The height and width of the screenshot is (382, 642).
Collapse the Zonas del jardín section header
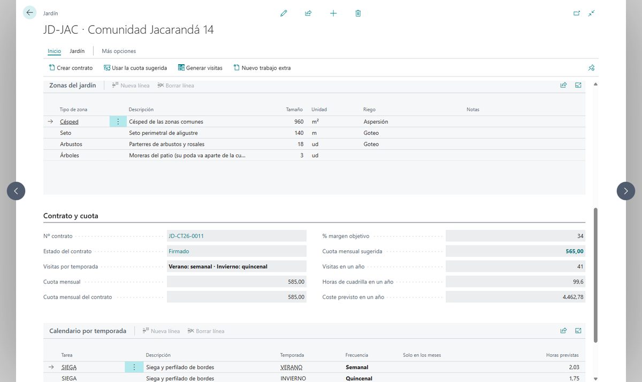point(73,85)
